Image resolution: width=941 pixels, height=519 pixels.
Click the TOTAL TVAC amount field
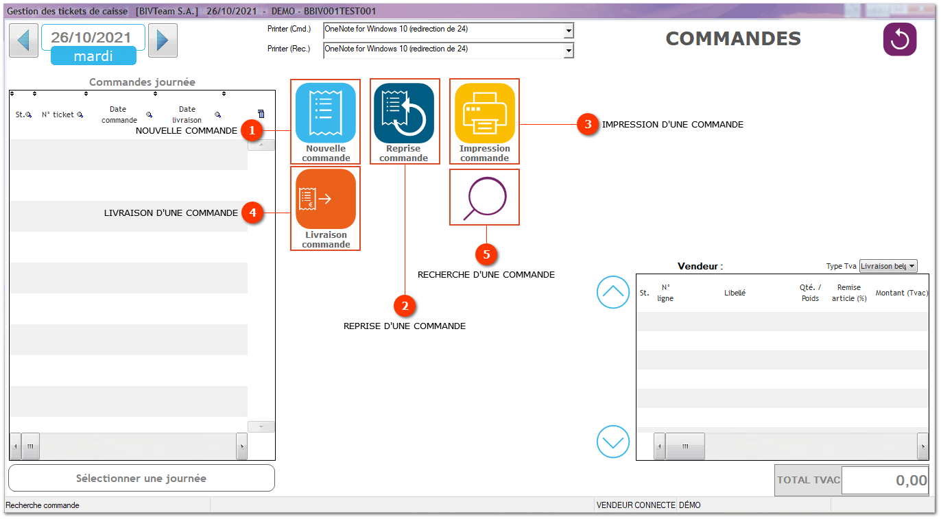coord(885,481)
